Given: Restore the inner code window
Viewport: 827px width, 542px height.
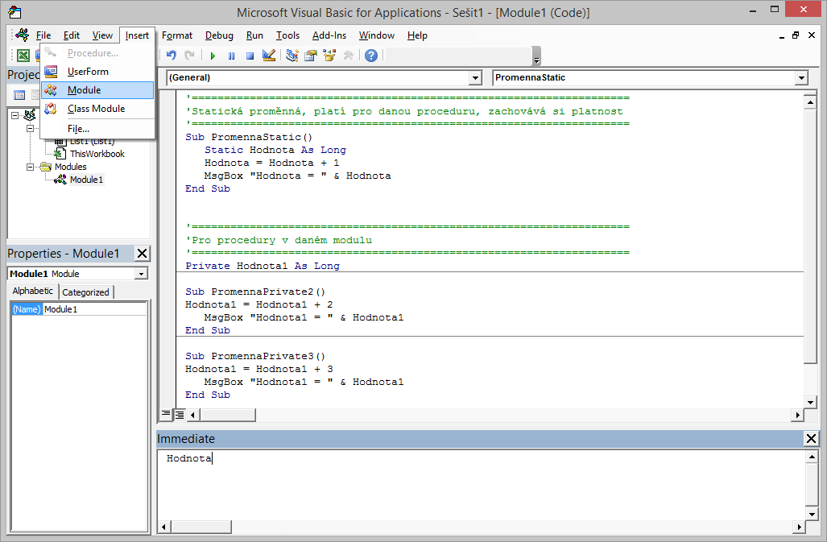Looking at the screenshot, I should click(x=796, y=35).
